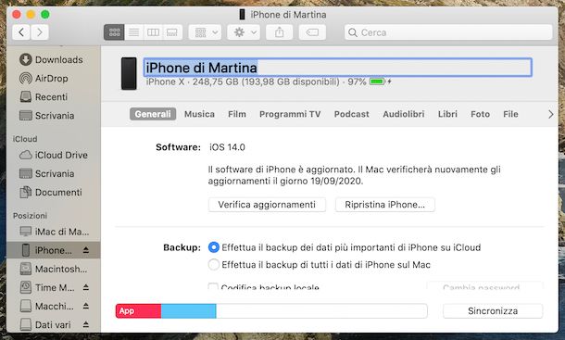Go forward with the right chevron button
Image resolution: width=565 pixels, height=340 pixels.
click(x=40, y=32)
